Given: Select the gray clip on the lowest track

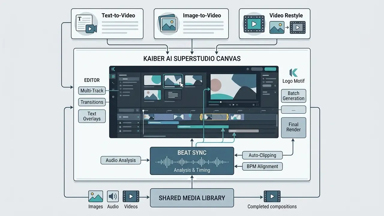Looking at the screenshot, I should [x=244, y=131].
